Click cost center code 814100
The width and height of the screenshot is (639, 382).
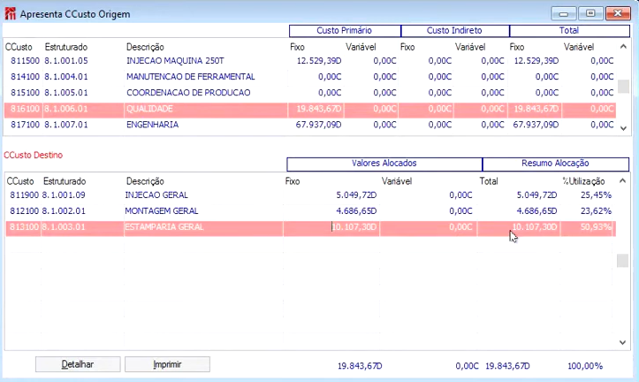click(x=25, y=77)
